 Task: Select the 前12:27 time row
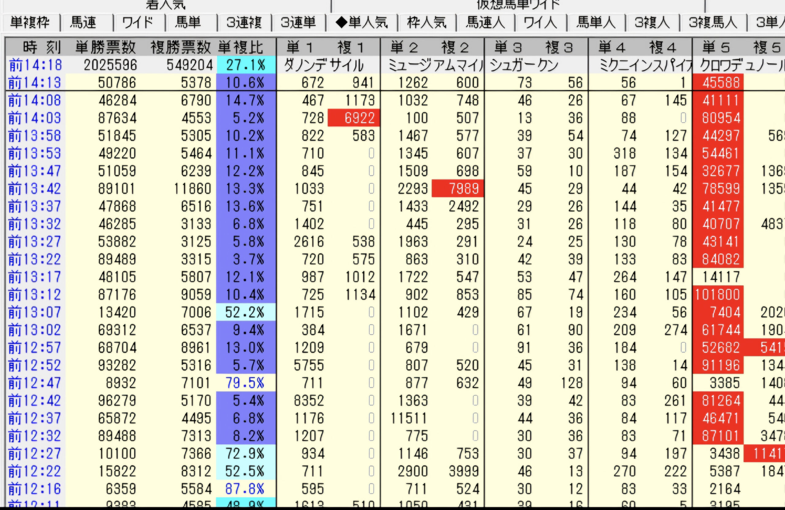point(35,454)
